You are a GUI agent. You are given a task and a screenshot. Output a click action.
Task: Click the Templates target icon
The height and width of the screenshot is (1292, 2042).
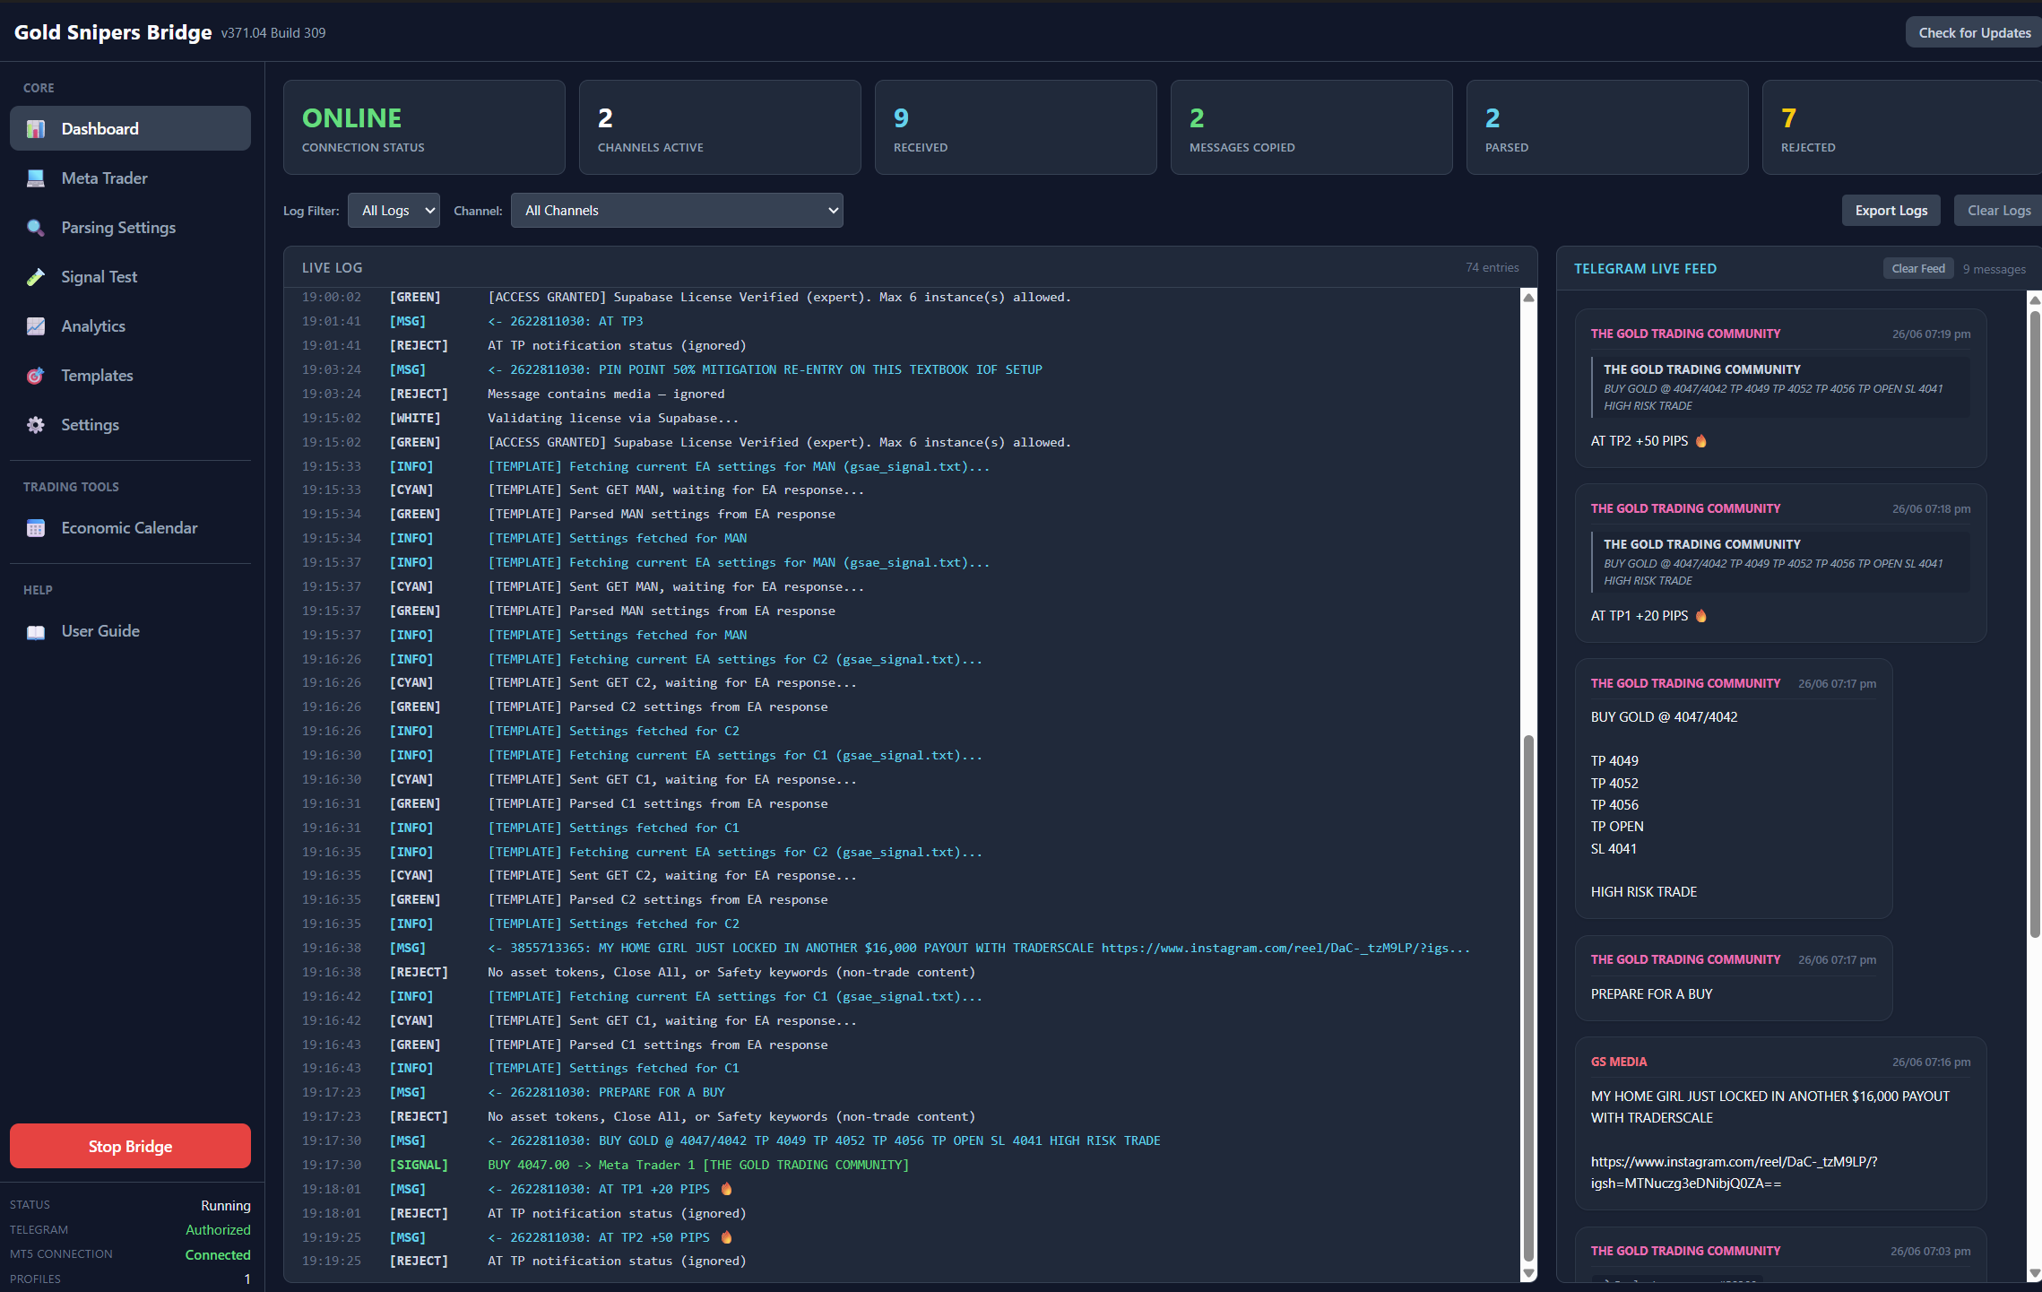tap(36, 376)
